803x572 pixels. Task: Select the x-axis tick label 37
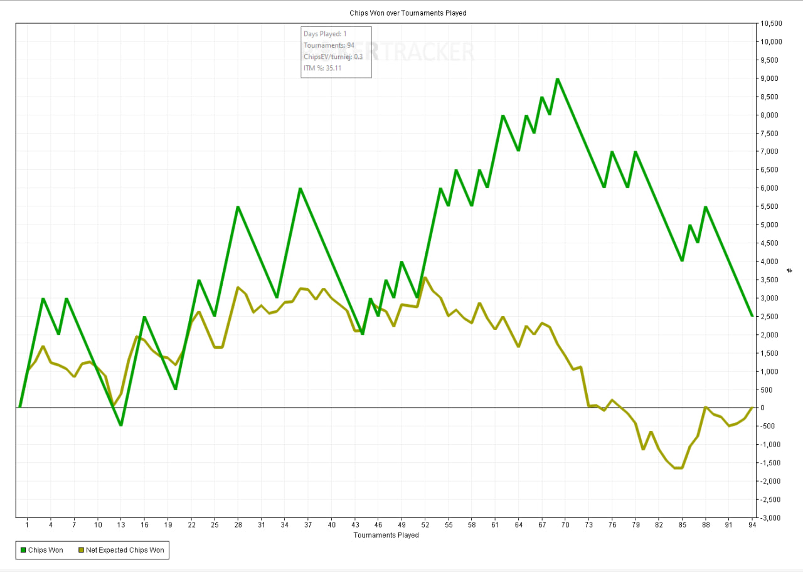[308, 525]
